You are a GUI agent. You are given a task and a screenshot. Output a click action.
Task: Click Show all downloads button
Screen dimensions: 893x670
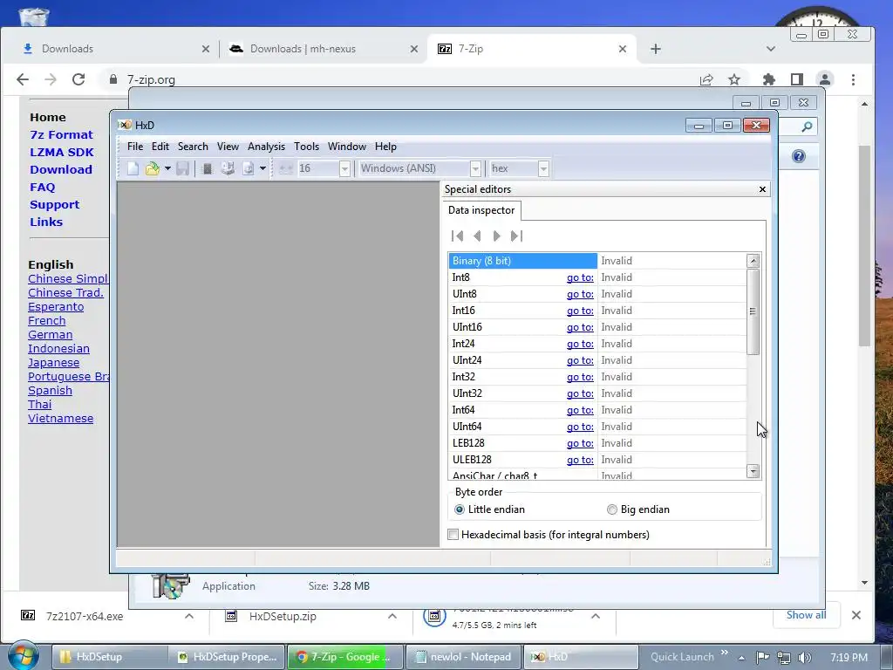click(x=806, y=615)
